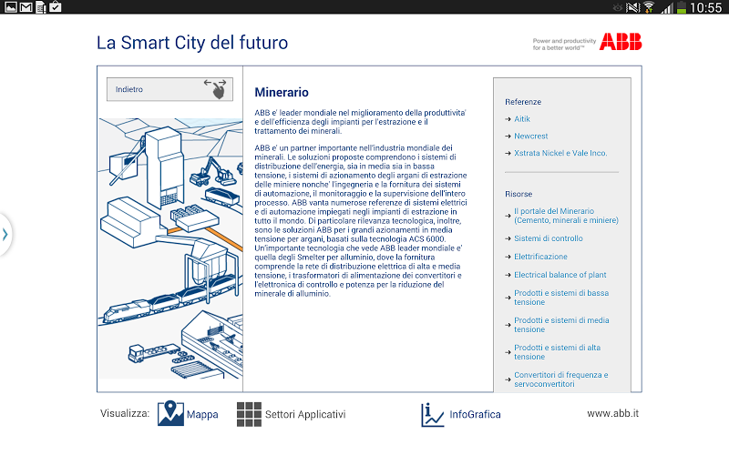The height and width of the screenshot is (455, 729).
Task: Tap the Risorse section header
Action: click(519, 194)
